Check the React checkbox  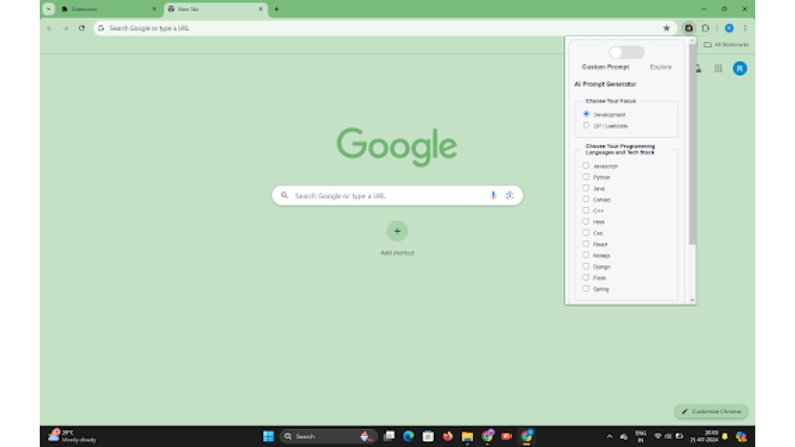[586, 244]
